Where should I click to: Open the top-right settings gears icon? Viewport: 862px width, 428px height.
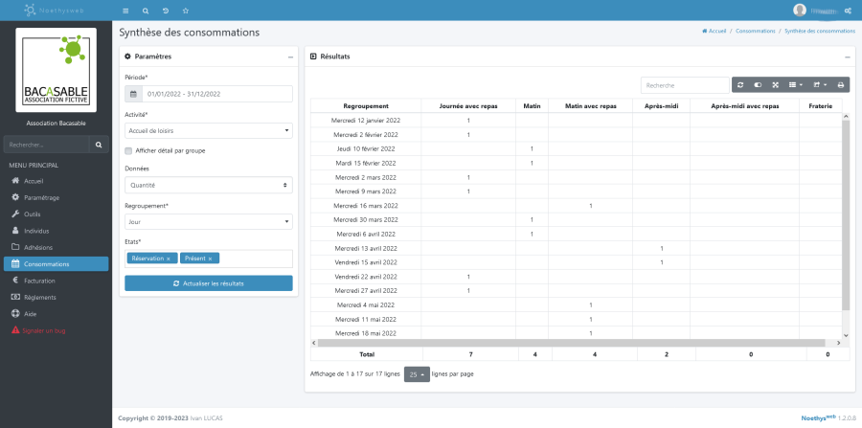coord(849,10)
